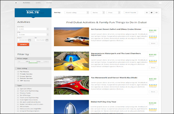This screenshot has width=174, height=114.
Task: Book the Aquaventure Waterpark activity
Action: coord(153,67)
